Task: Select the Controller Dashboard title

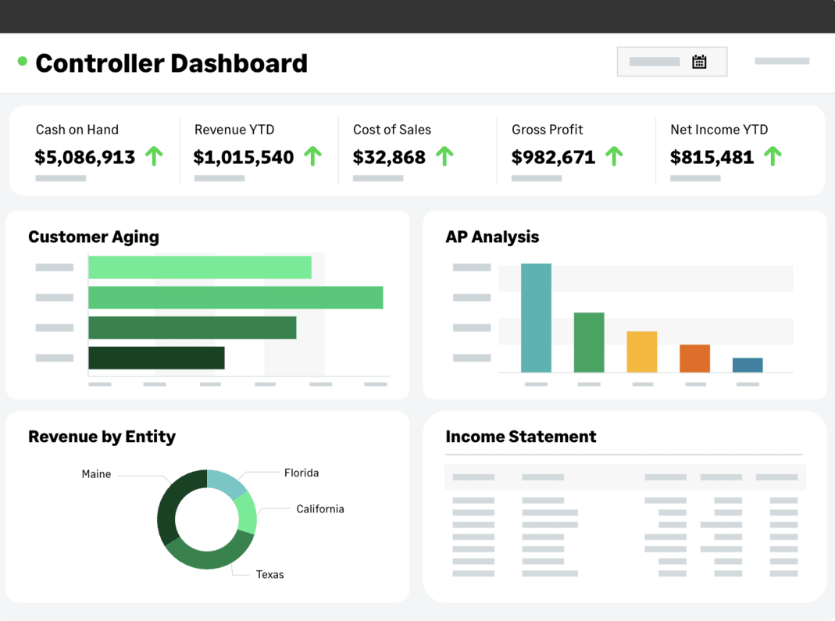Action: 172,63
